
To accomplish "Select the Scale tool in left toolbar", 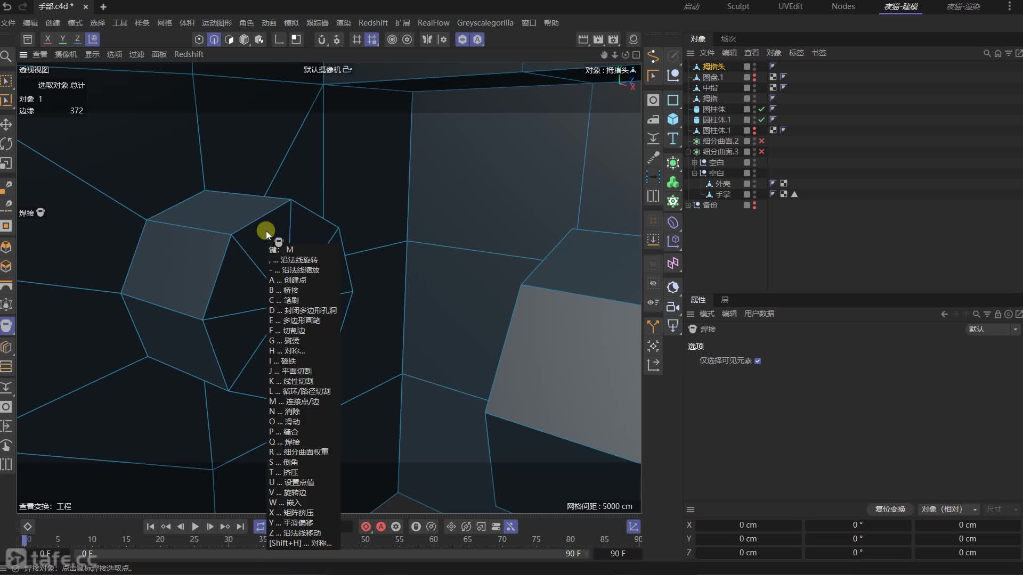I will [x=6, y=163].
